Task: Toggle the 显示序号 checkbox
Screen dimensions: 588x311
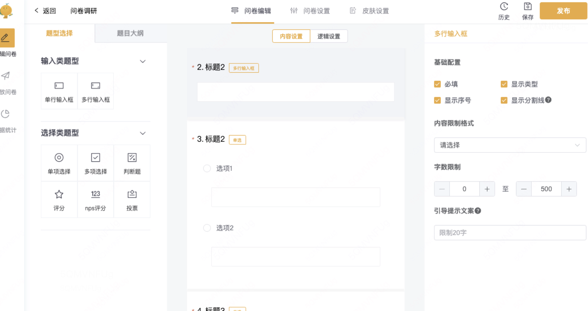Action: (437, 100)
